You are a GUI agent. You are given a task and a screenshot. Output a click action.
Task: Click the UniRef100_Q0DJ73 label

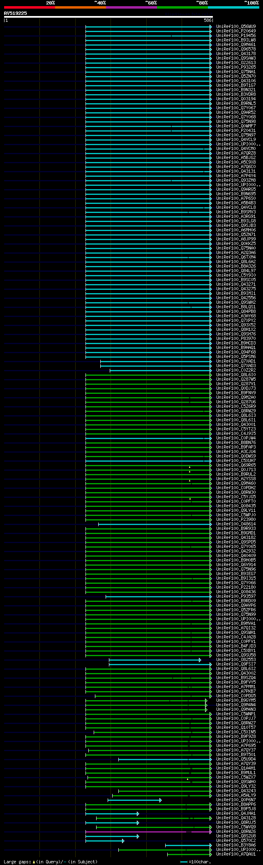236,388
